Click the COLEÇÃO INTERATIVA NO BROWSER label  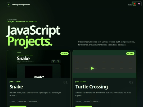(x=22, y=22)
